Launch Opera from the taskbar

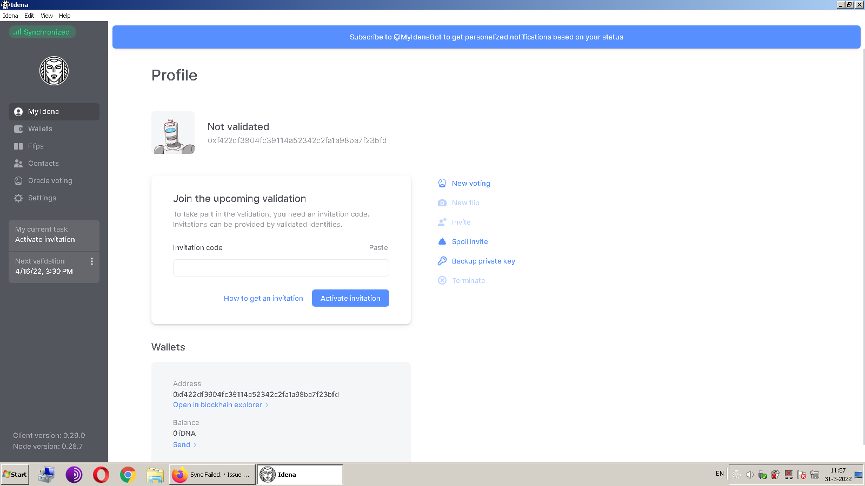(x=101, y=475)
